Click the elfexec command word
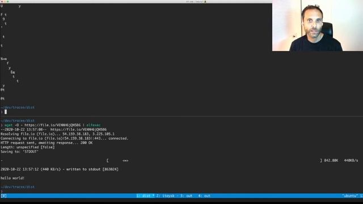The height and width of the screenshot is (204, 363). pos(94,125)
